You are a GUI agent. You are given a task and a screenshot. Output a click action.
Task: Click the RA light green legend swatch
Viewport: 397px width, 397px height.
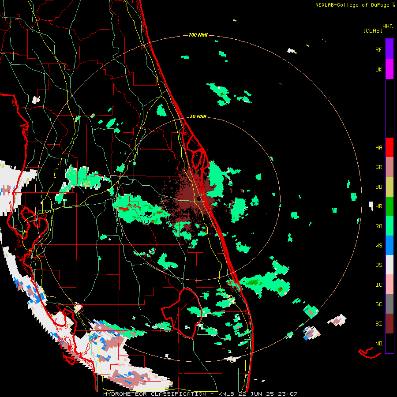click(x=390, y=226)
